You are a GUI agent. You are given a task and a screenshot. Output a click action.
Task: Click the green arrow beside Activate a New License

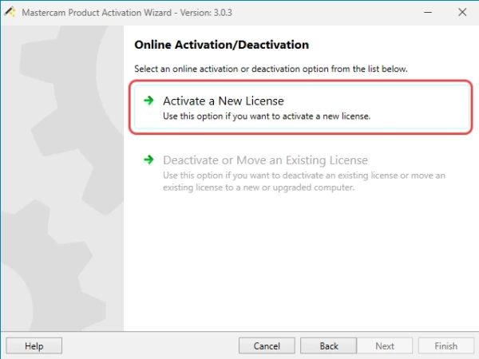148,101
